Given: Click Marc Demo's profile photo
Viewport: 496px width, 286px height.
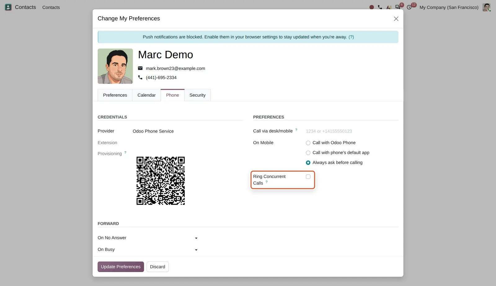Looking at the screenshot, I should [x=115, y=66].
